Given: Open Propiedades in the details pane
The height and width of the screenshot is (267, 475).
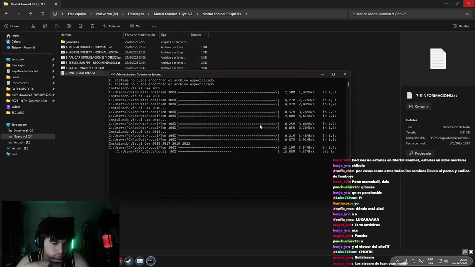Looking at the screenshot, I should click(420, 154).
